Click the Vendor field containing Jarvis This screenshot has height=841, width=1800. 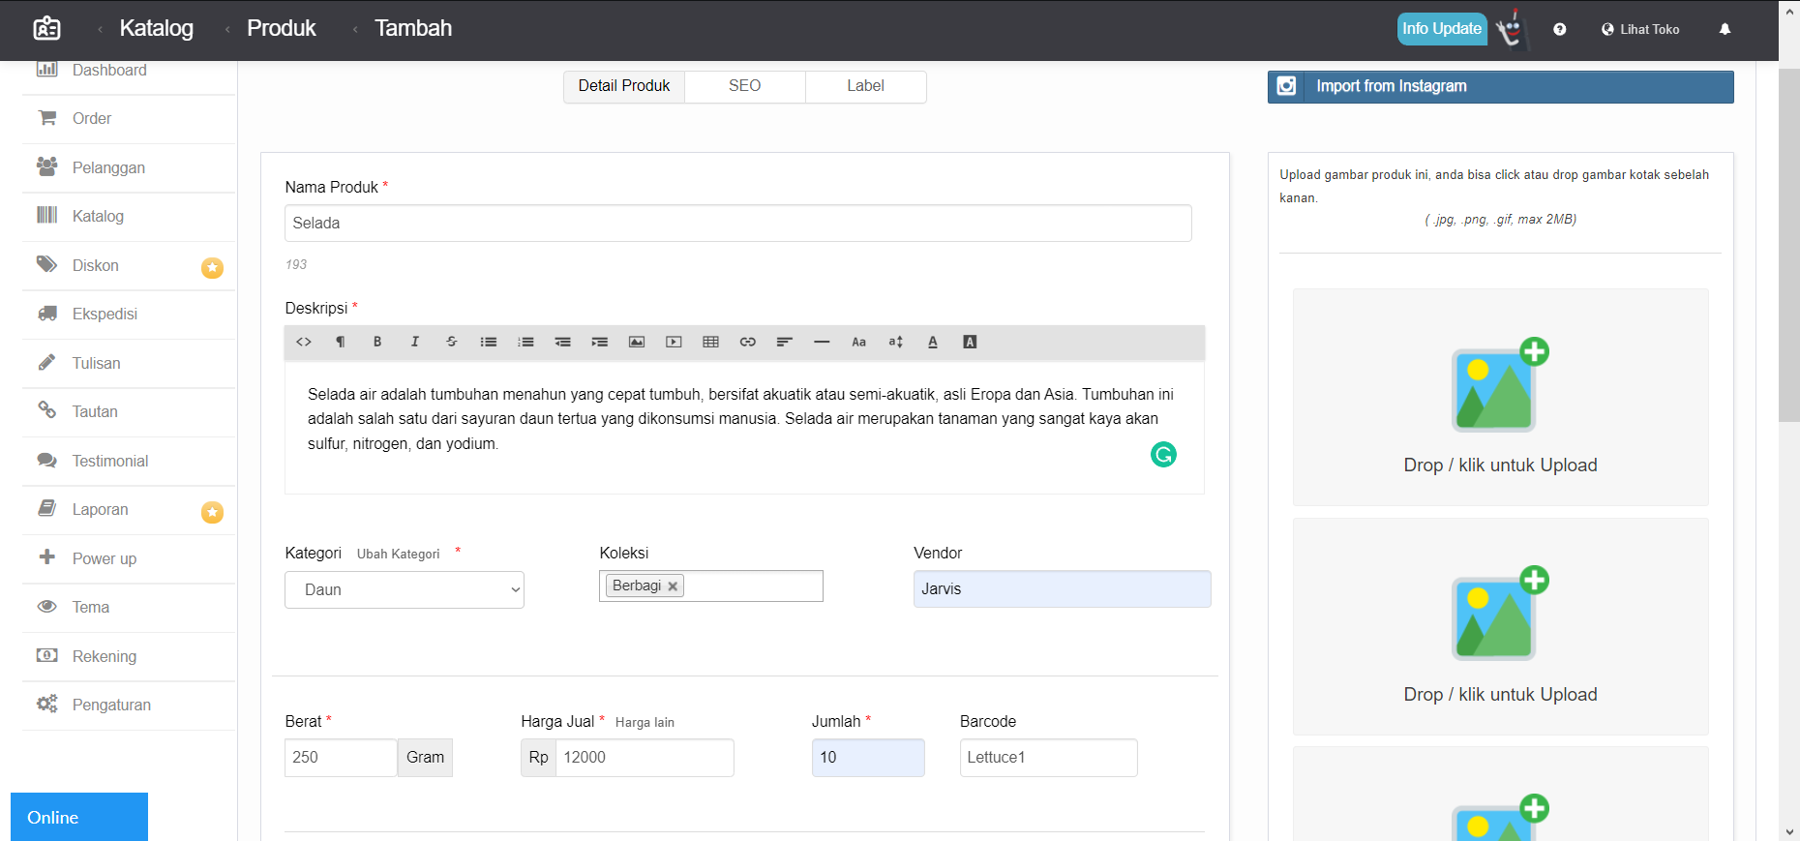(1062, 589)
